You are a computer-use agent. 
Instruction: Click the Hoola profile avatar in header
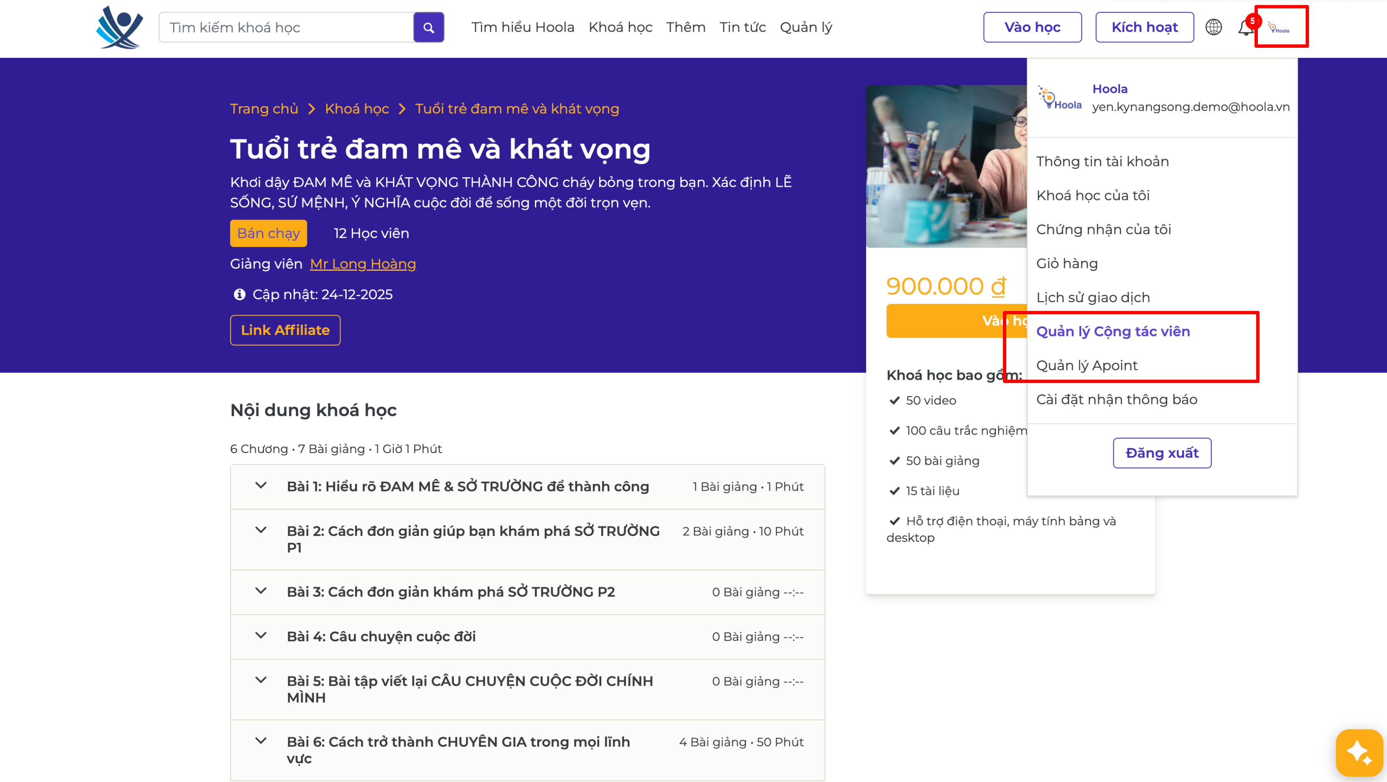pos(1281,27)
